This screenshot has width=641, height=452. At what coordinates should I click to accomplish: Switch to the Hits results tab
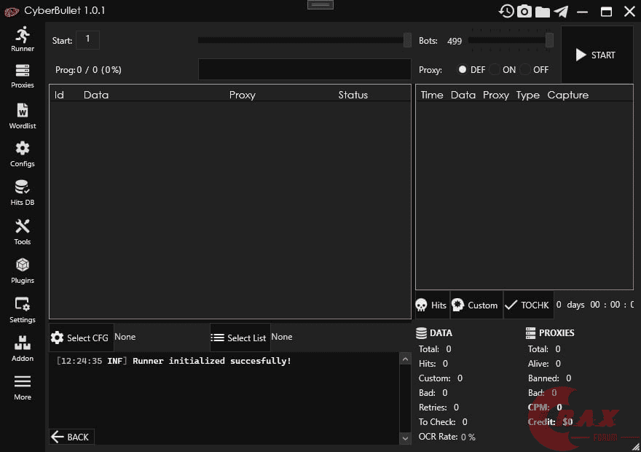[x=431, y=305]
